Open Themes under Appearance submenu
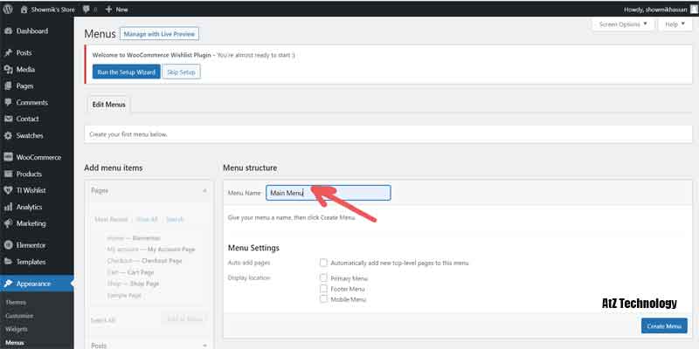Image resolution: width=699 pixels, height=349 pixels. [x=16, y=301]
